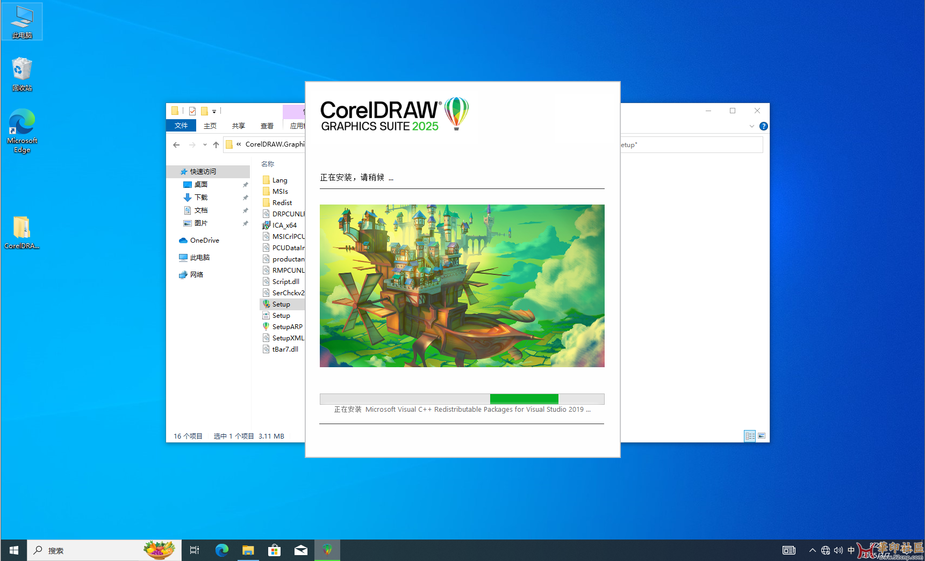Click the Windows Start button

pos(13,550)
